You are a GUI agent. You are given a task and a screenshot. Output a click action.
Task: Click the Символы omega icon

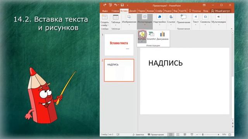point(205,17)
